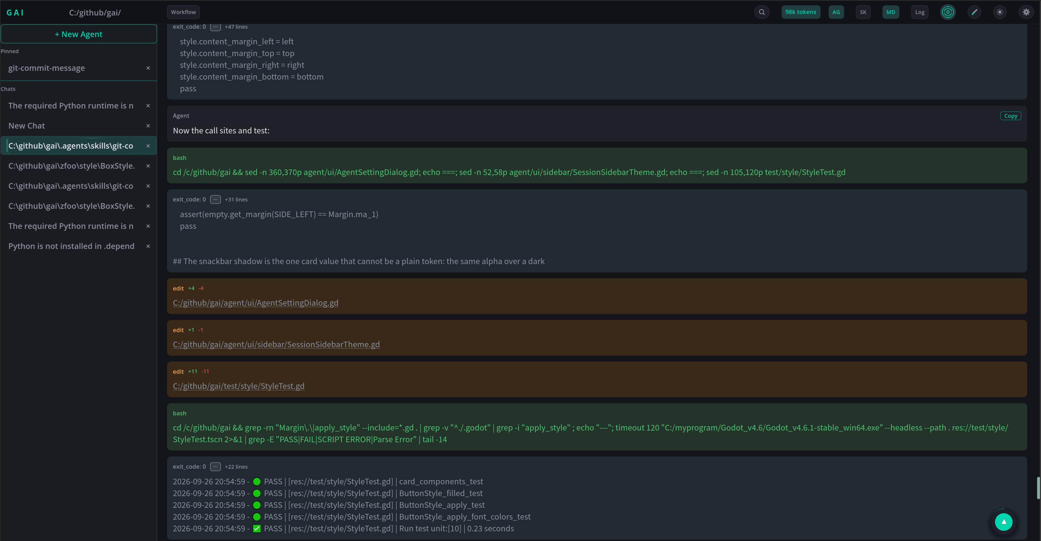Screen dimensions: 1041x541
Task: Open StyleTest.gd file link
Action: pos(238,386)
